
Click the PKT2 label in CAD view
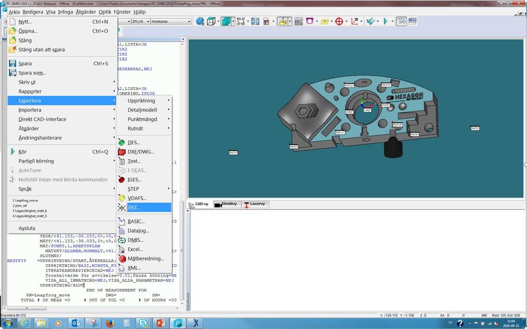click(x=475, y=128)
